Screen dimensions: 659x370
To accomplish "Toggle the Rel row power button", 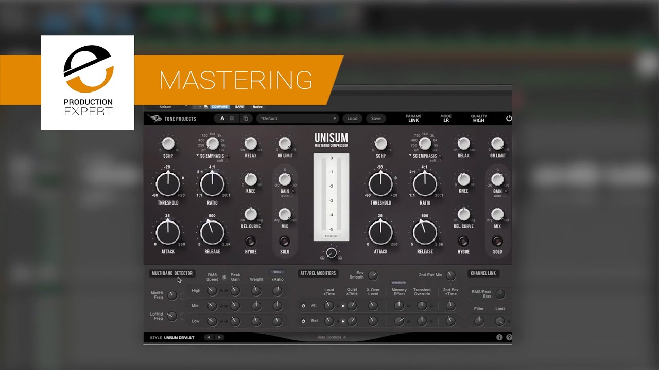I will pyautogui.click(x=303, y=321).
